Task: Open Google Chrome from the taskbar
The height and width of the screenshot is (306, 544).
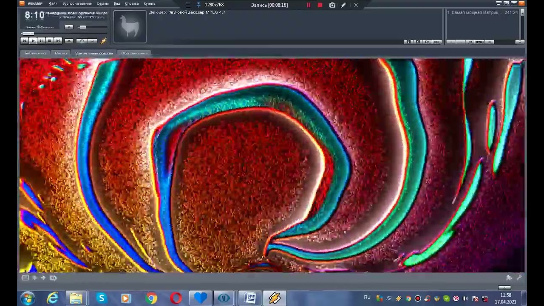Action: 151,298
